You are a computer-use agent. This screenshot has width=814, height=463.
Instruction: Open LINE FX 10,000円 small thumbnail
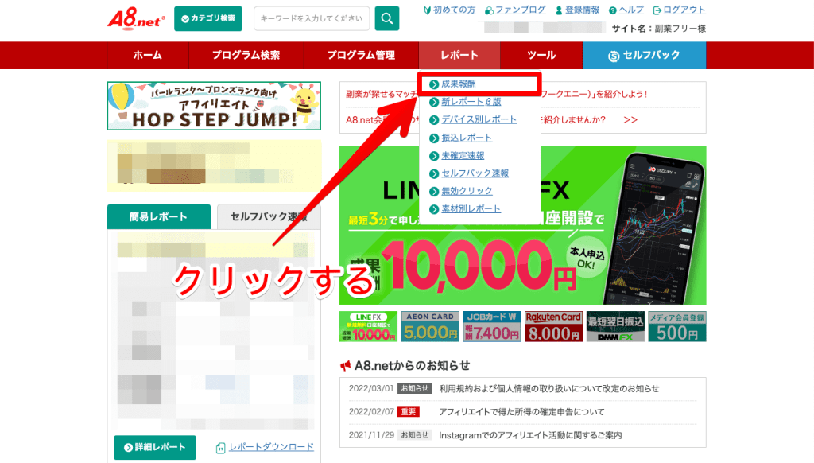pyautogui.click(x=368, y=326)
